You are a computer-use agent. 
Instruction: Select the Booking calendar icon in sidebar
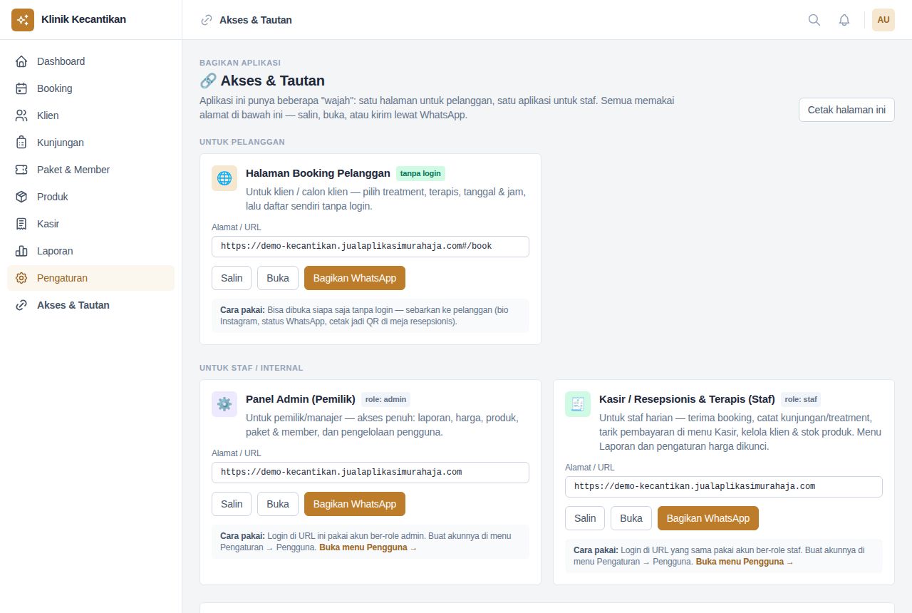[x=21, y=88]
